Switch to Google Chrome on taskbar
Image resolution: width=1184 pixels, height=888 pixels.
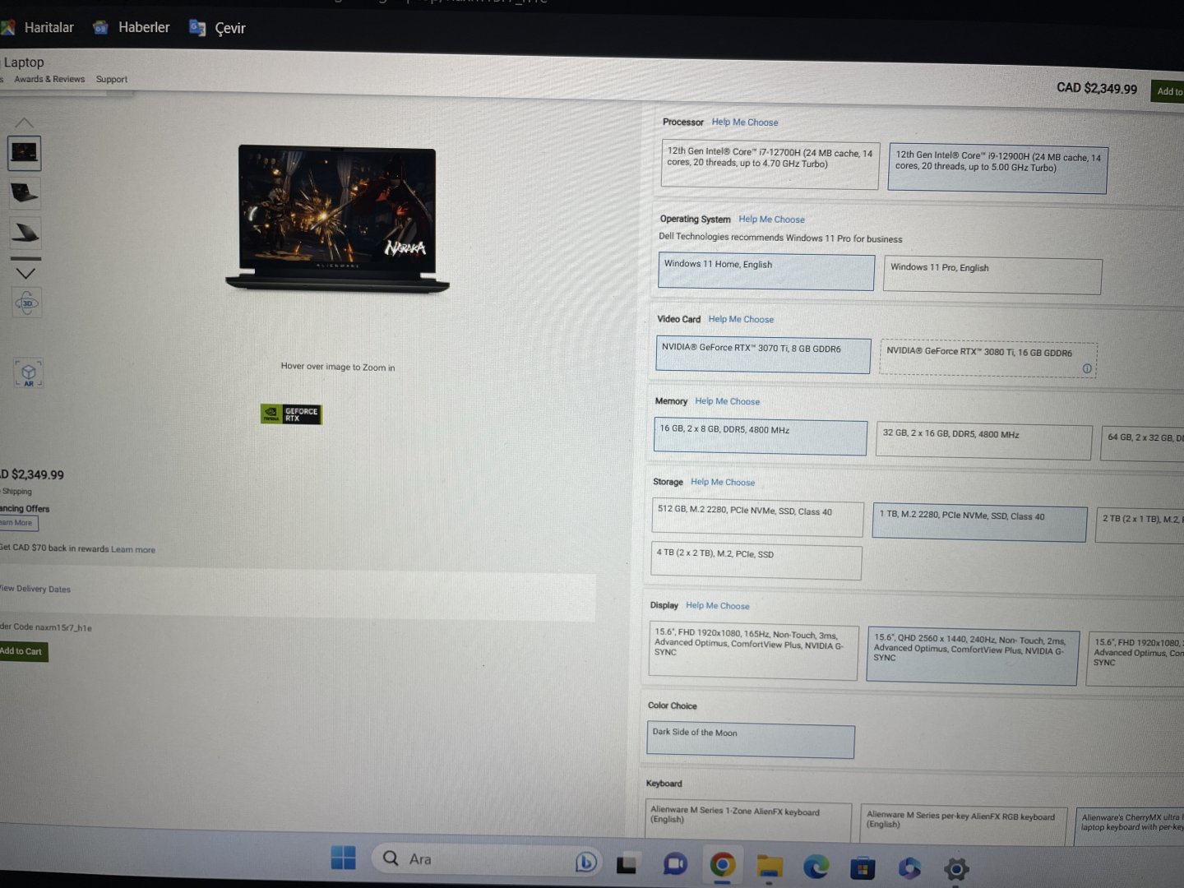tap(722, 865)
